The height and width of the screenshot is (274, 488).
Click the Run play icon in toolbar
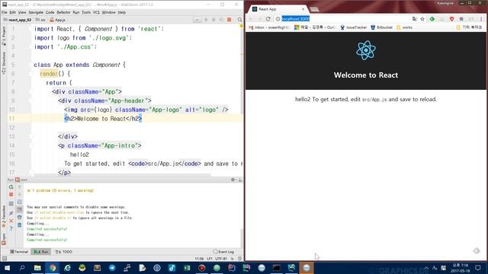pyautogui.click(x=206, y=20)
